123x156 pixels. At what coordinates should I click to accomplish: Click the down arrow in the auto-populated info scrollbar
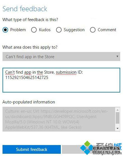click(x=118, y=128)
